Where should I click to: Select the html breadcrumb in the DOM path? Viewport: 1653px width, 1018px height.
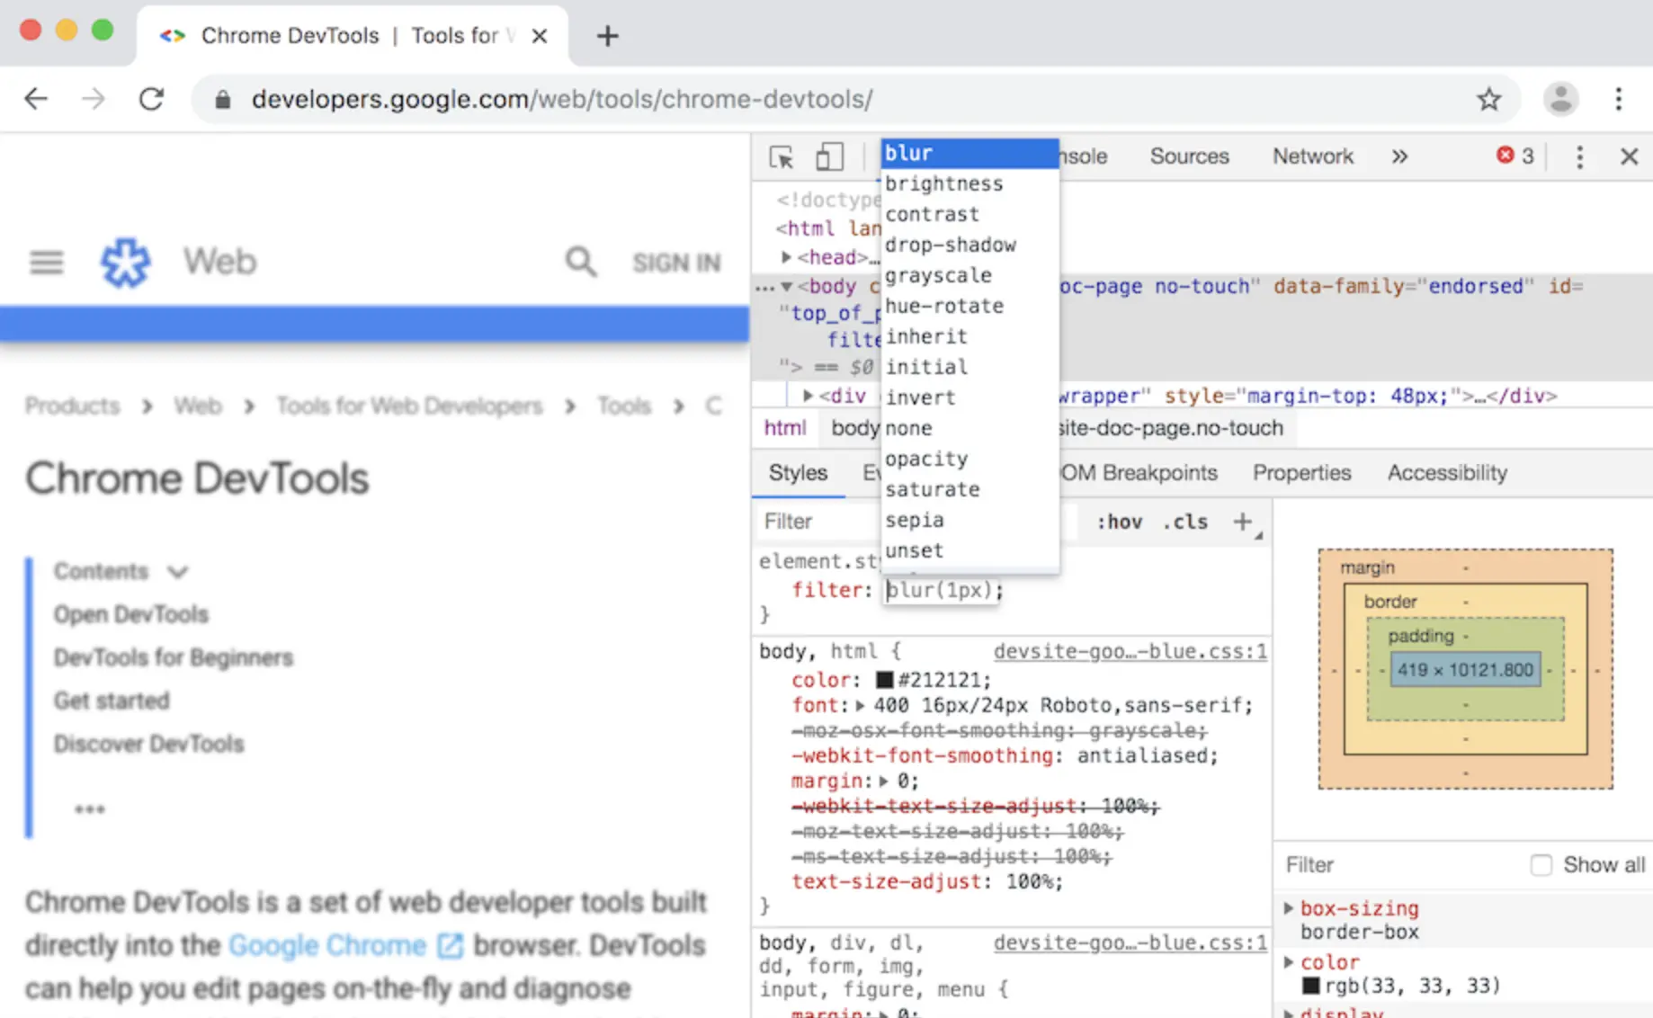(x=785, y=428)
